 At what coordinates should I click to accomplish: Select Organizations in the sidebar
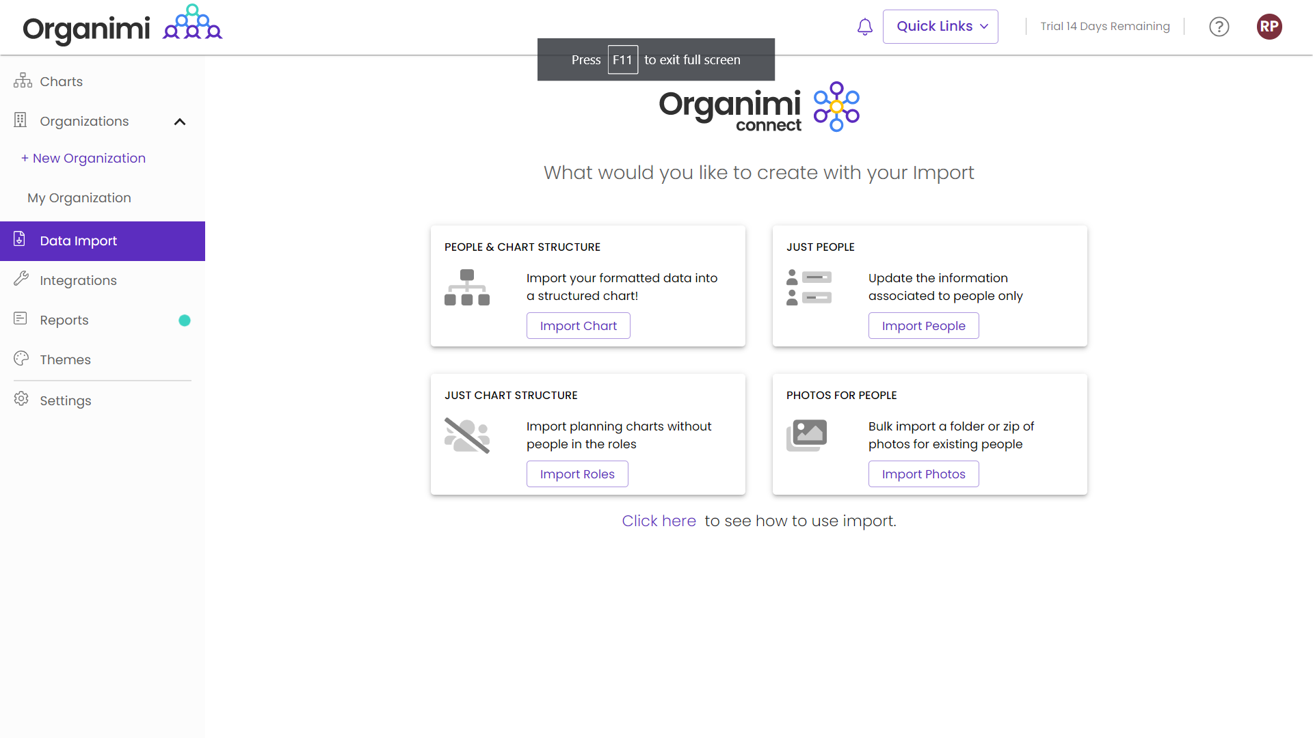pyautogui.click(x=84, y=121)
